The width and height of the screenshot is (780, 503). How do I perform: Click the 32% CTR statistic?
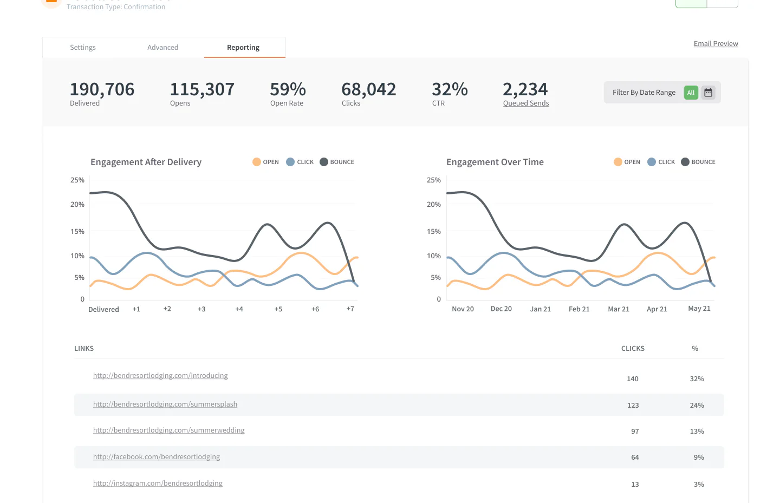(450, 94)
